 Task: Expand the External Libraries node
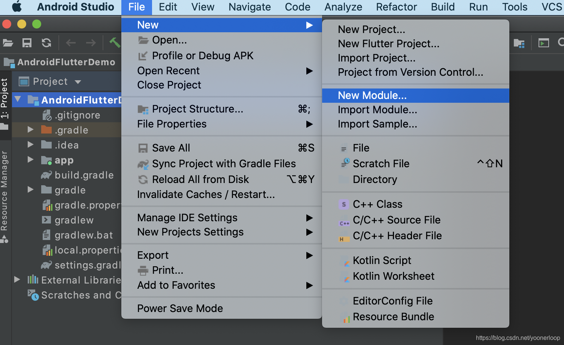point(17,279)
